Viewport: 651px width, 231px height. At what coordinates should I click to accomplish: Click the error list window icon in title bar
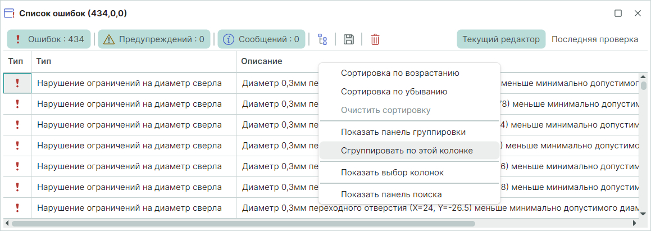(x=9, y=13)
